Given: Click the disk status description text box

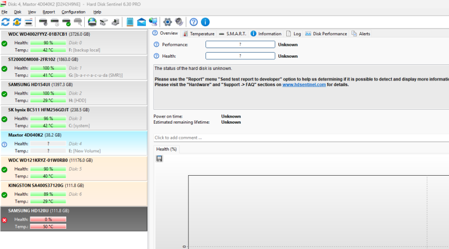Looking at the screenshot, I should [x=301, y=87].
